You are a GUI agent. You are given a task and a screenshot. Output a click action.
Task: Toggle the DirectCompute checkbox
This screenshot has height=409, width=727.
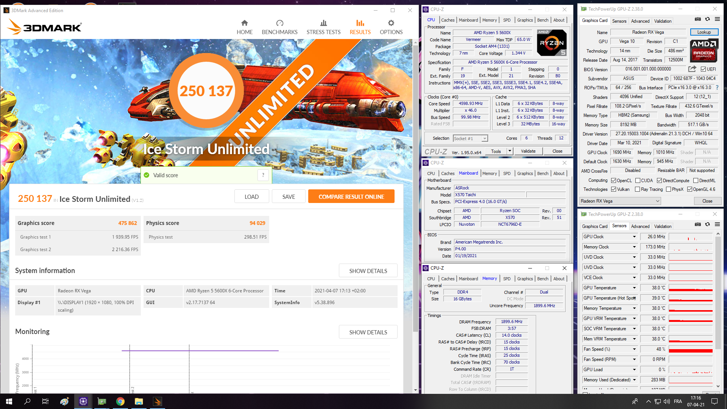click(x=659, y=181)
